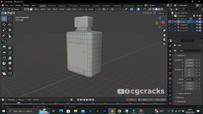Select the Add Cube tool

tap(4, 42)
